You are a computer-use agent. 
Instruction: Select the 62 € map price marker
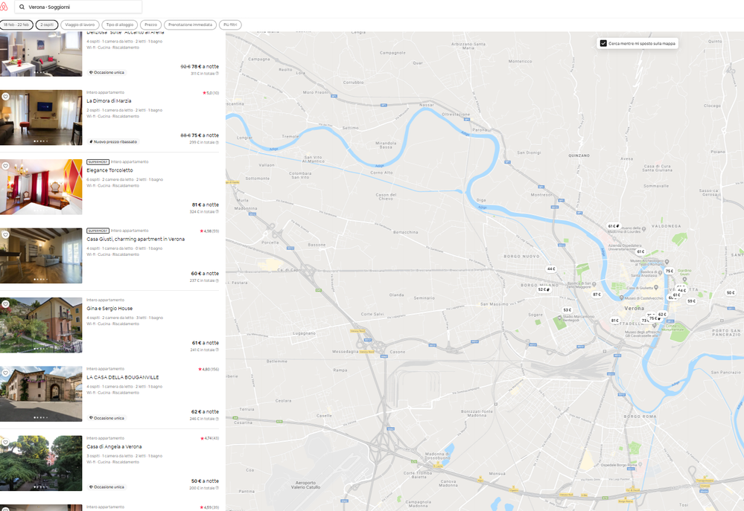[x=662, y=315]
